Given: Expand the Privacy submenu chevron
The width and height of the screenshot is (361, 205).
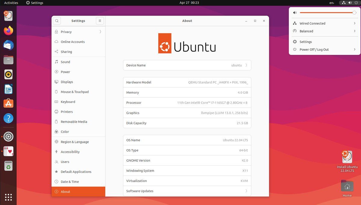Looking at the screenshot, I should tap(100, 32).
